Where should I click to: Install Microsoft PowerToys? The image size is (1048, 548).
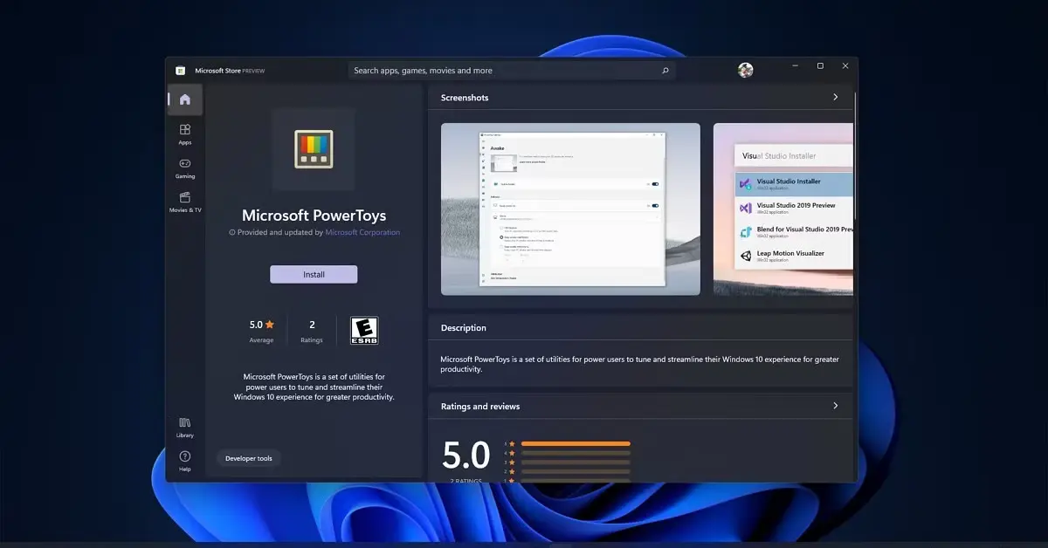point(314,274)
